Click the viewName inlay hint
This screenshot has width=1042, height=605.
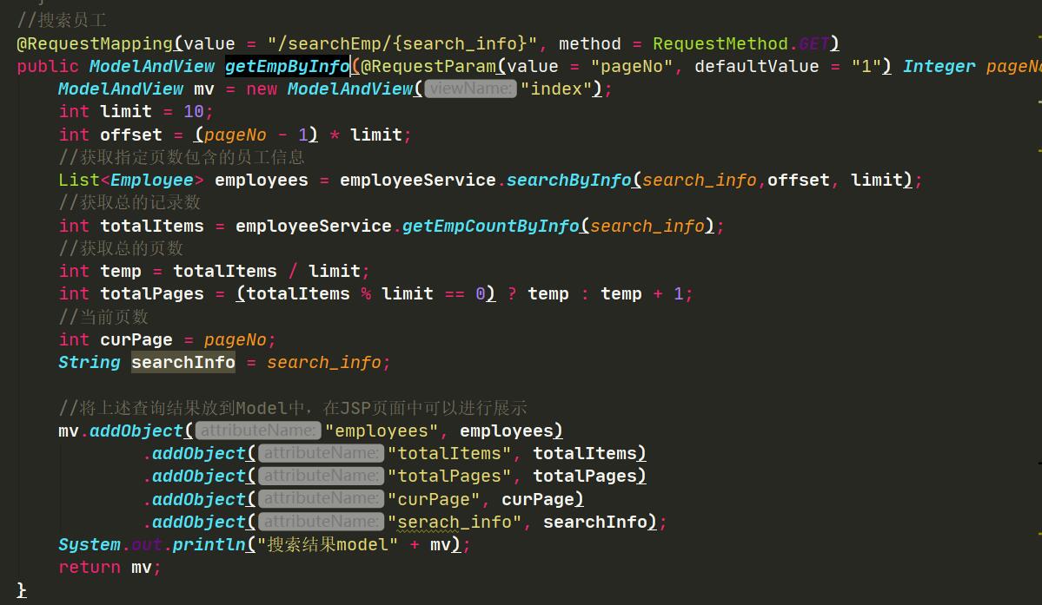[470, 89]
